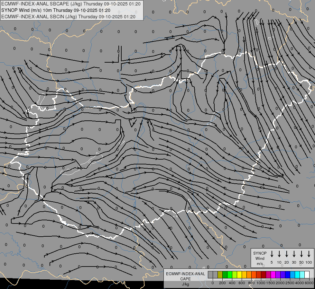The height and width of the screenshot is (289, 315).
Task: Click the wind arrow above the 100 label
Action: [309, 254]
